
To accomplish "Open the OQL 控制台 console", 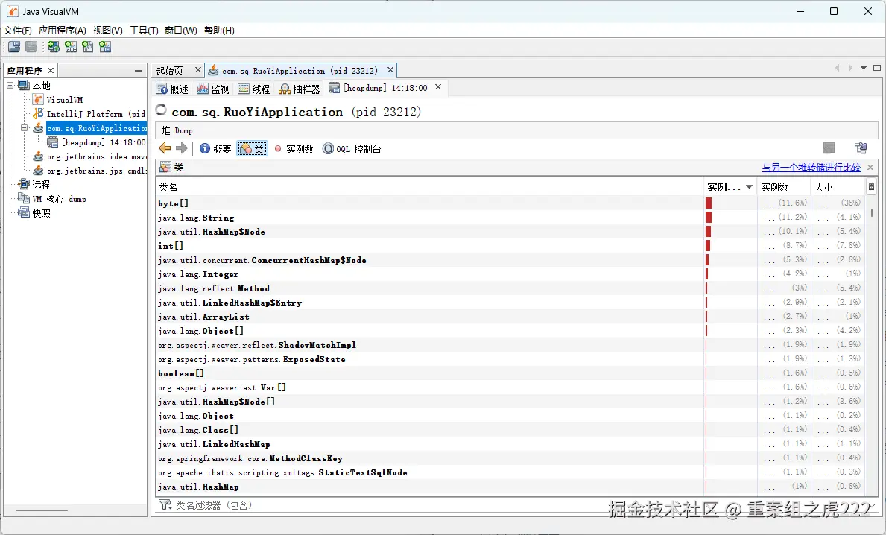I will click(x=352, y=148).
